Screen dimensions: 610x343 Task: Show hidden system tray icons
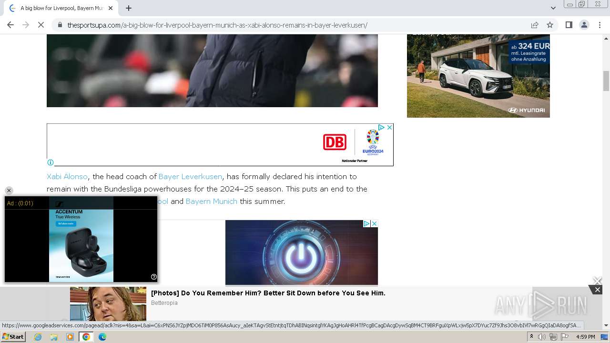click(x=532, y=337)
